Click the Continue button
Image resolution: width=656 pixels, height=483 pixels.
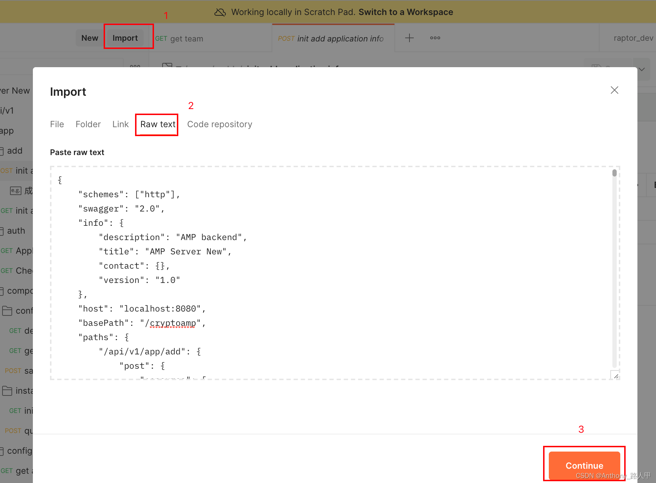(x=584, y=465)
